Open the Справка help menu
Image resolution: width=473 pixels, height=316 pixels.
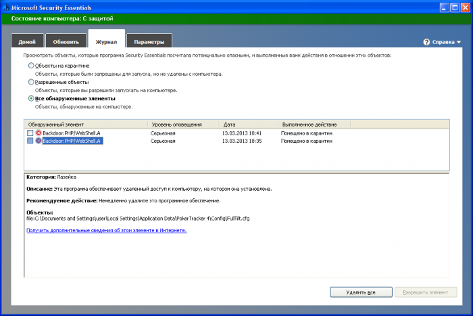point(443,42)
